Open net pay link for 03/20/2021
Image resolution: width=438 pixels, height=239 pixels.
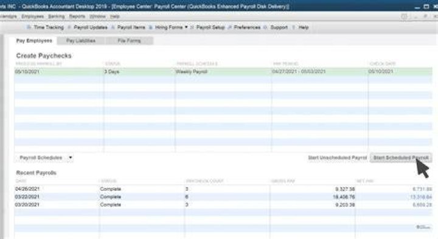(422, 205)
